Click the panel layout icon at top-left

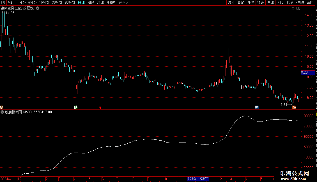pos(3,3)
